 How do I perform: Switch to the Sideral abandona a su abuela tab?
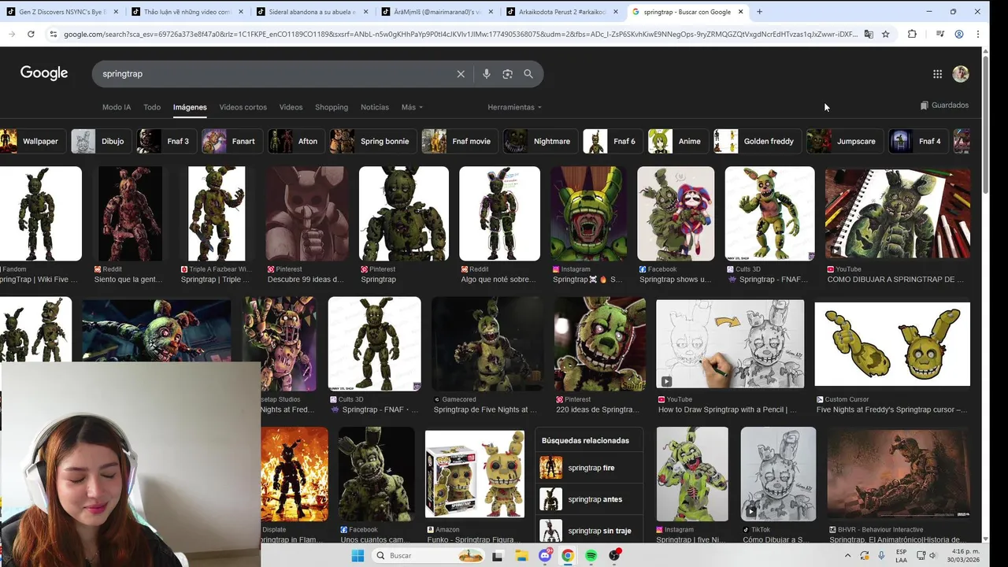pos(312,12)
